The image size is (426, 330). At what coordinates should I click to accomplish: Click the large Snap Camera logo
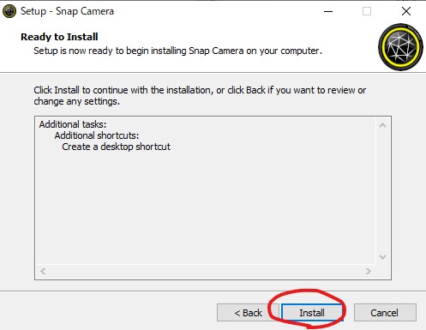(x=400, y=47)
